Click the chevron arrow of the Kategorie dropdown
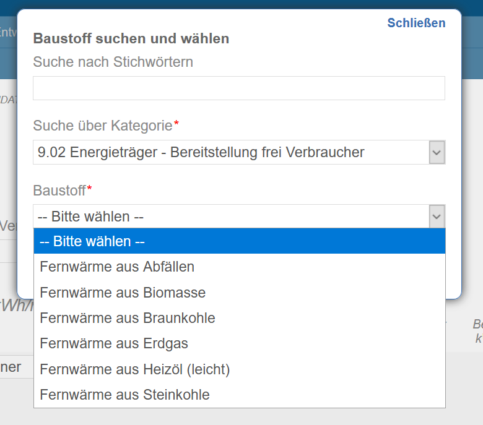The width and height of the screenshot is (483, 425). (437, 152)
